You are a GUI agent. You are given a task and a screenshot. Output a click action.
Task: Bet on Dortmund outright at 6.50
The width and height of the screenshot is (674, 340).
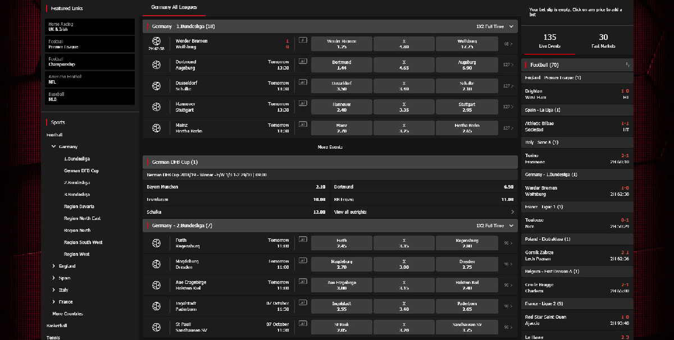[424, 187]
